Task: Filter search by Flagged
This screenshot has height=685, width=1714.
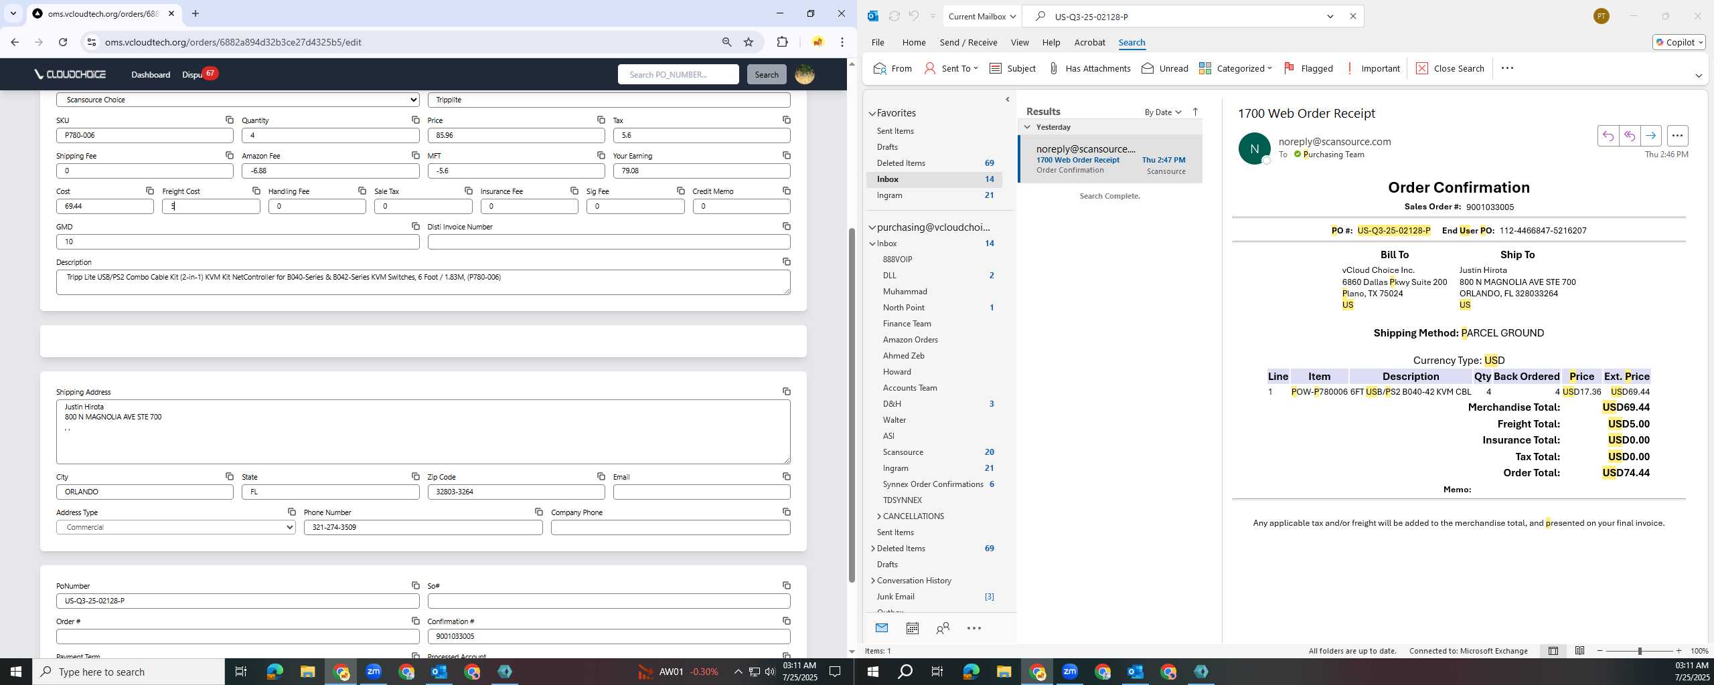Action: click(x=1308, y=68)
